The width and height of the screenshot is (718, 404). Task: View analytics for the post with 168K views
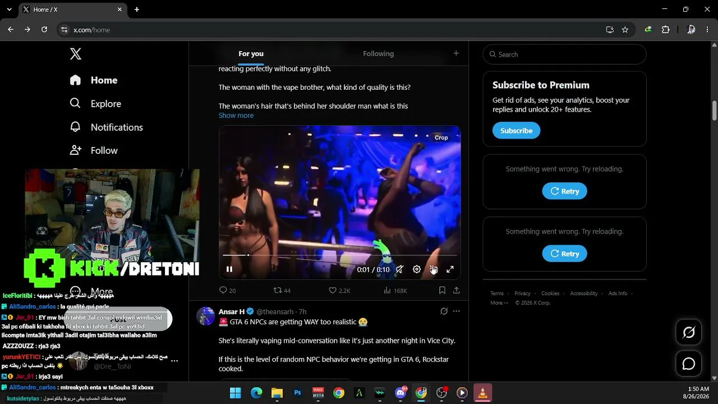tap(395, 291)
